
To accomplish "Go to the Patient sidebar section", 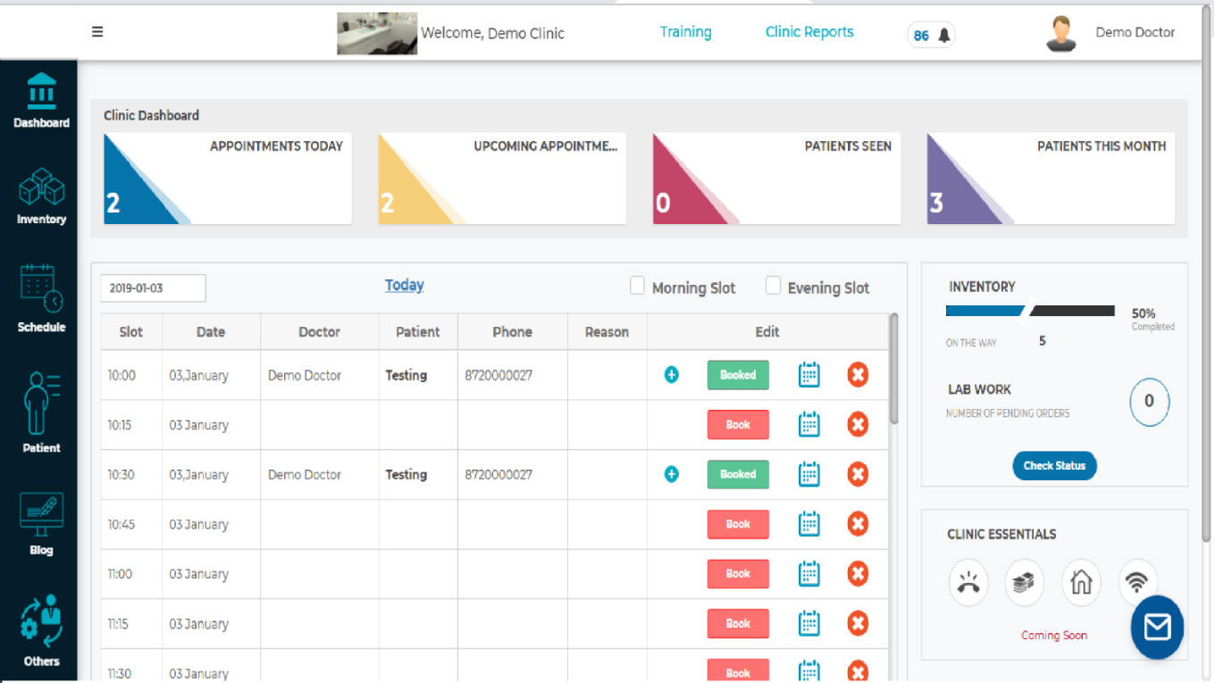I will [x=41, y=412].
